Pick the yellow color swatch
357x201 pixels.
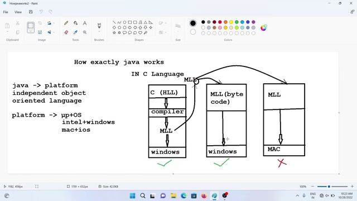[x=231, y=22]
